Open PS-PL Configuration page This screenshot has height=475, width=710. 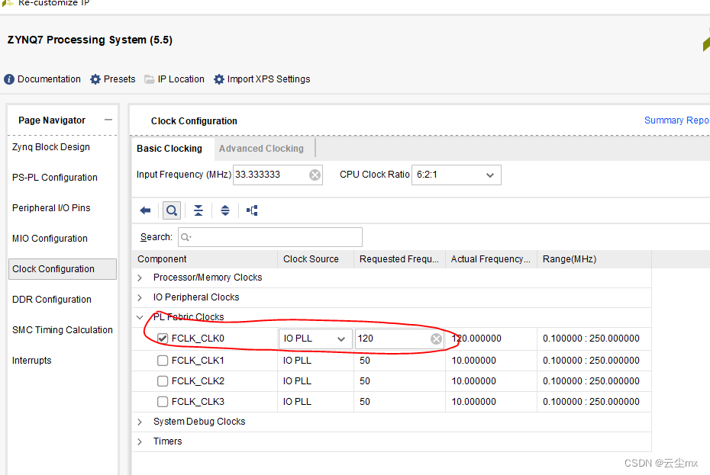pyautogui.click(x=55, y=178)
